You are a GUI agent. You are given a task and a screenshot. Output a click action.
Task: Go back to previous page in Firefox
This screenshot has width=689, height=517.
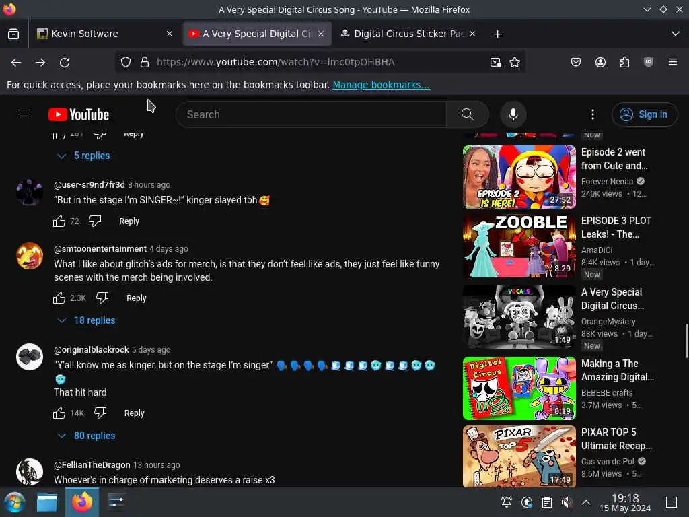tap(16, 62)
